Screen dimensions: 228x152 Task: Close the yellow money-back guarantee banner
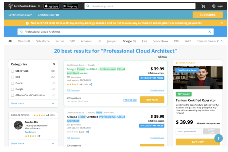(x=221, y=23)
